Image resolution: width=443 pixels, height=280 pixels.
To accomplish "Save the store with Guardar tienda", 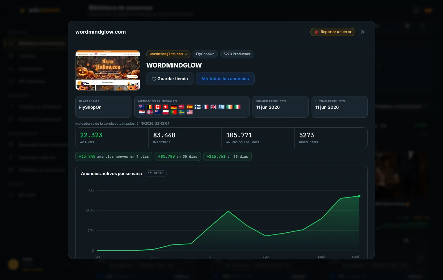I will click(170, 79).
